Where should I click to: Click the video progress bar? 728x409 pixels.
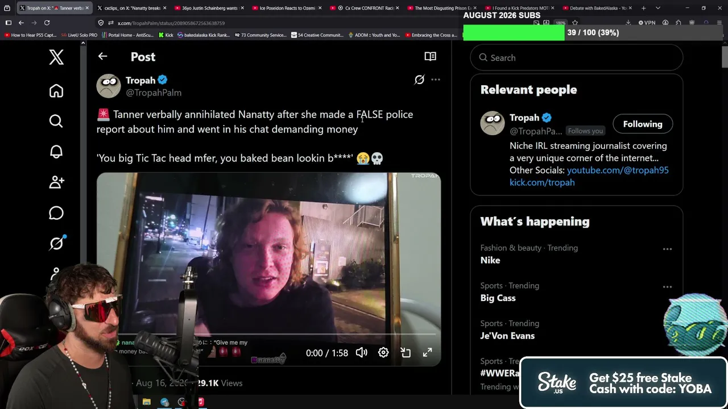268,335
